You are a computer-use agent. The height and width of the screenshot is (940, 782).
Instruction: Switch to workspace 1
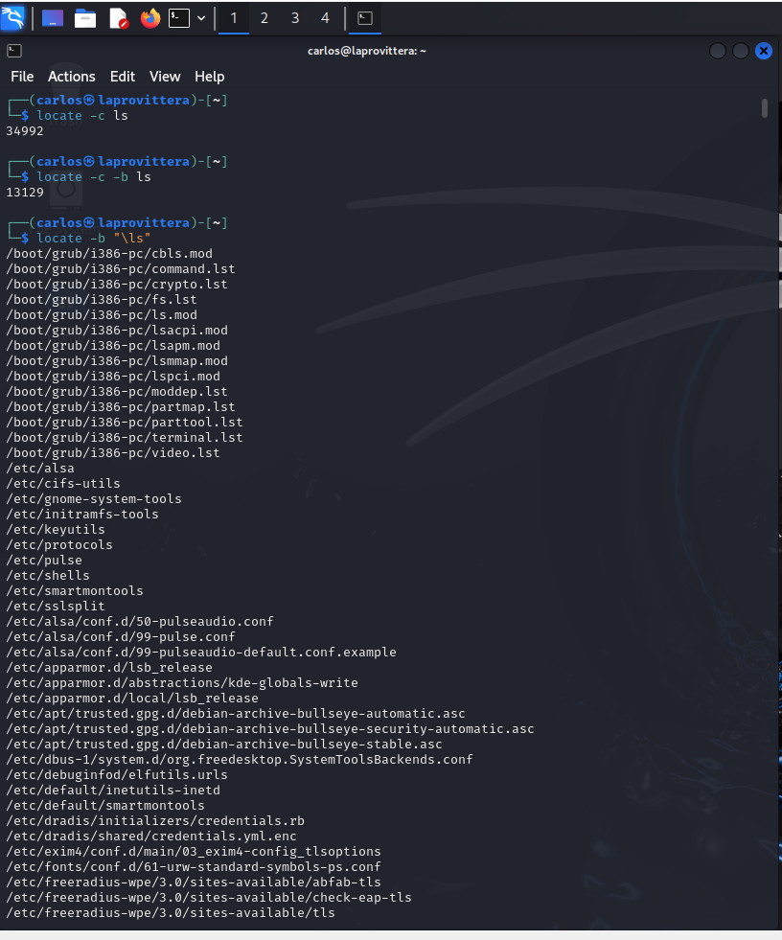point(234,18)
